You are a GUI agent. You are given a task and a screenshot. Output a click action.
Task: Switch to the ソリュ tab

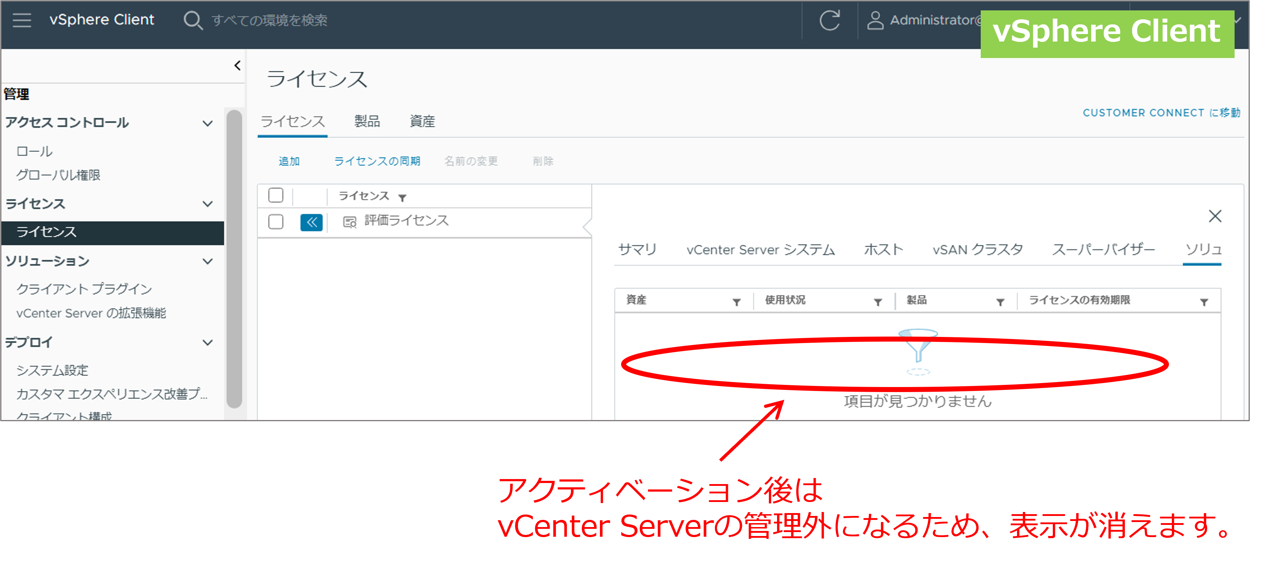click(1203, 250)
